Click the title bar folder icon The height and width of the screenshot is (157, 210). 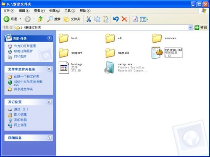click(x=3, y=4)
